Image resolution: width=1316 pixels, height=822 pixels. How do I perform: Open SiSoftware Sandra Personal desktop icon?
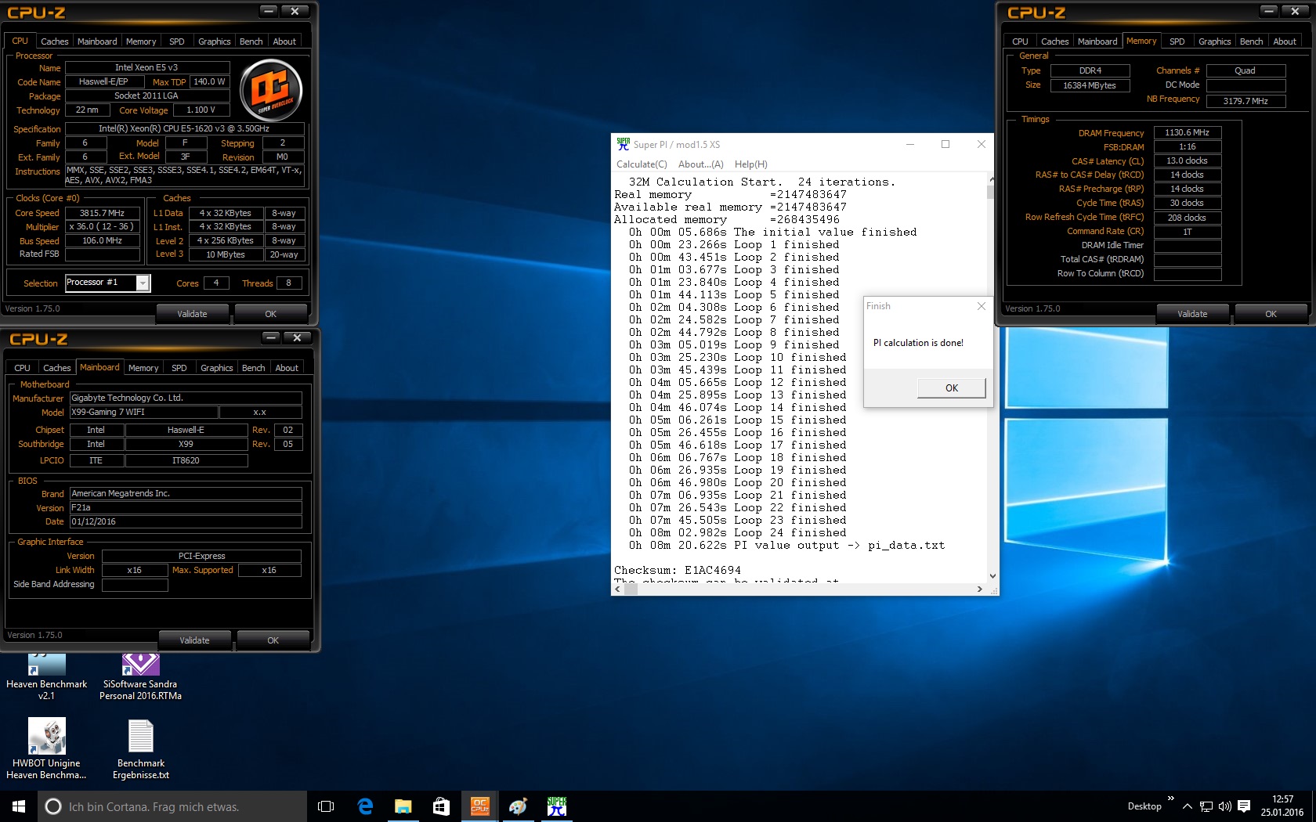[x=140, y=676]
